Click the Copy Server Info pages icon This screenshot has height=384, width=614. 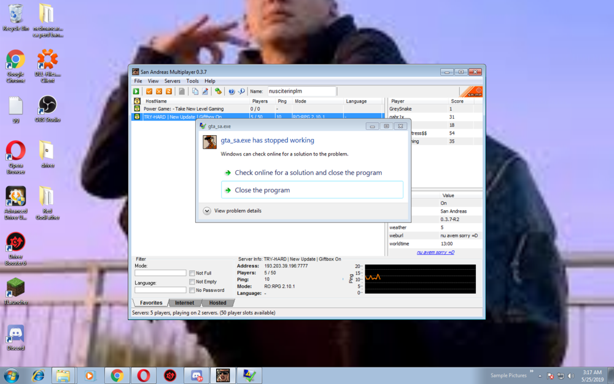pos(195,92)
